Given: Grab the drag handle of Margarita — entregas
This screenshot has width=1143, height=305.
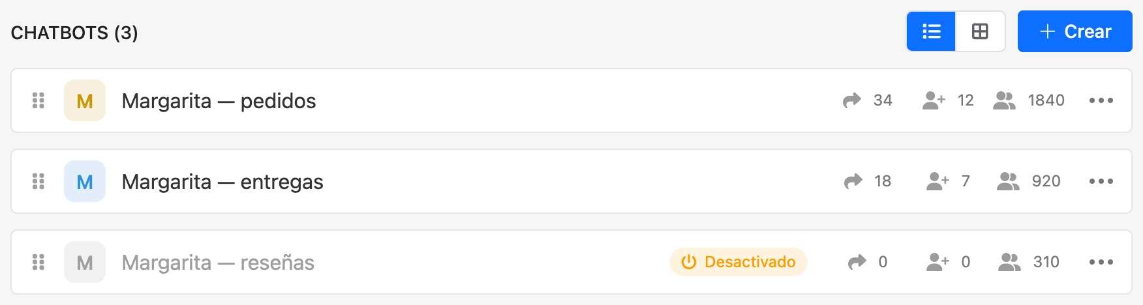Looking at the screenshot, I should 38,181.
